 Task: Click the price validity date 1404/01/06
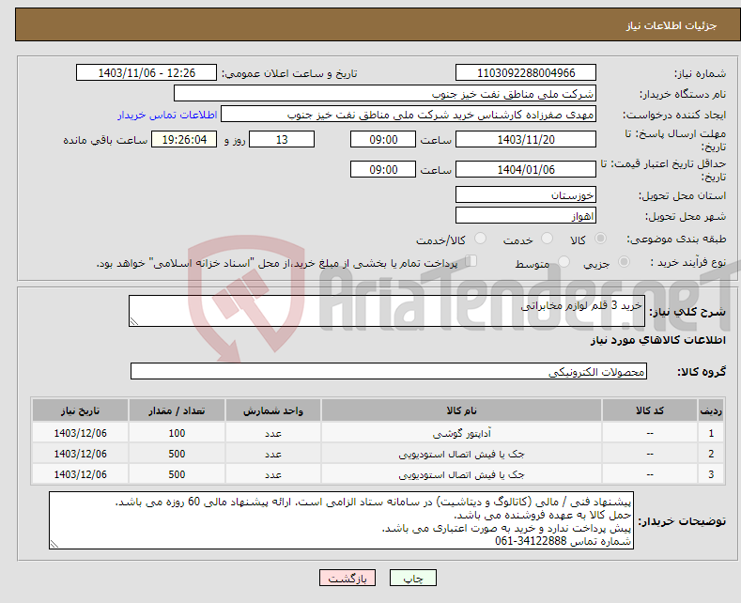click(526, 169)
